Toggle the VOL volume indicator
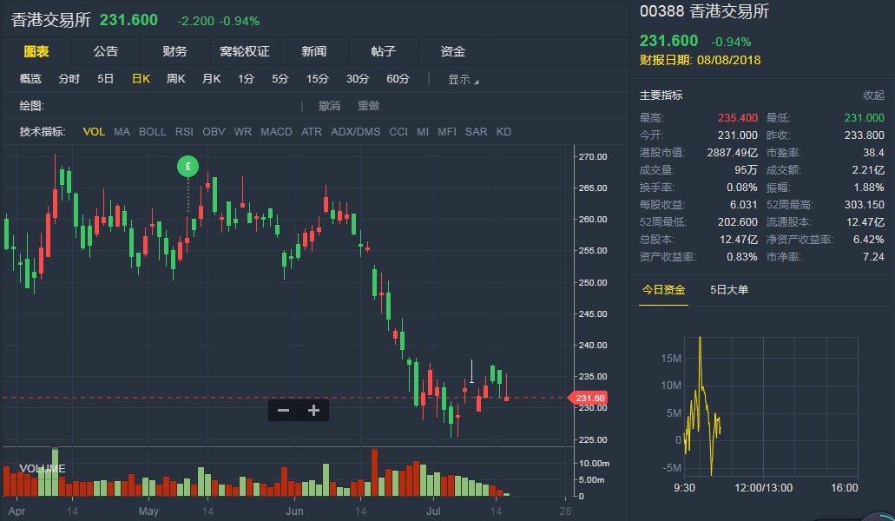Image resolution: width=895 pixels, height=521 pixels. point(94,132)
